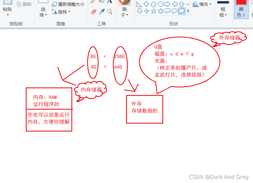Choose the cloud callout shape

182,11
